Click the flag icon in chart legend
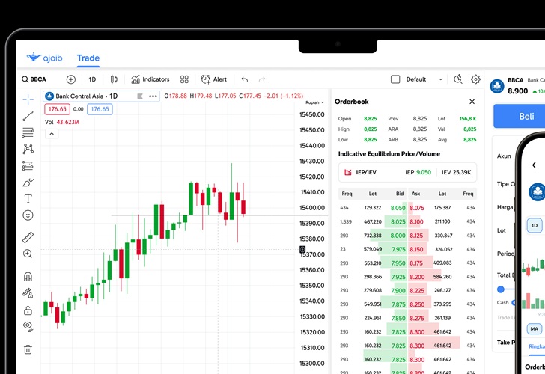 pyautogui.click(x=140, y=96)
